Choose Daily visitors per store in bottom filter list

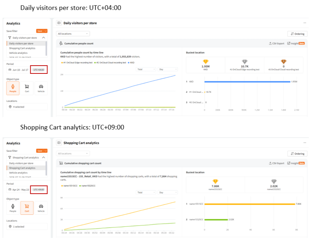tap(21, 163)
